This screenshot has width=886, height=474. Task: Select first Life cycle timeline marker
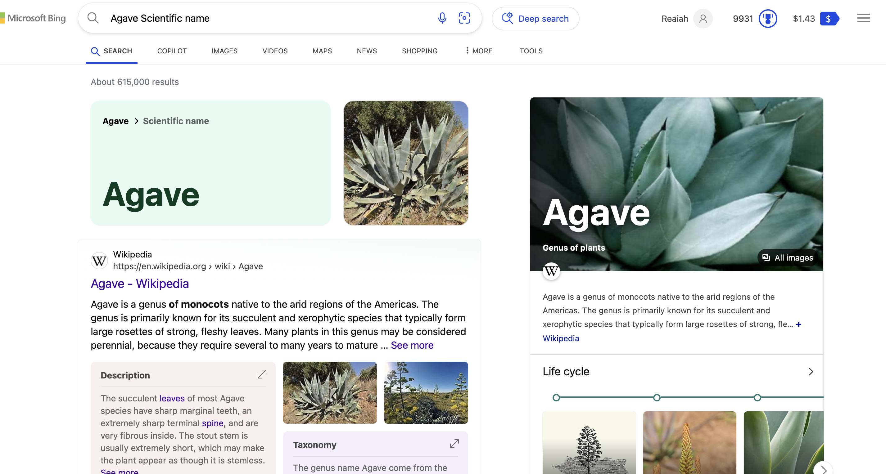tap(556, 398)
